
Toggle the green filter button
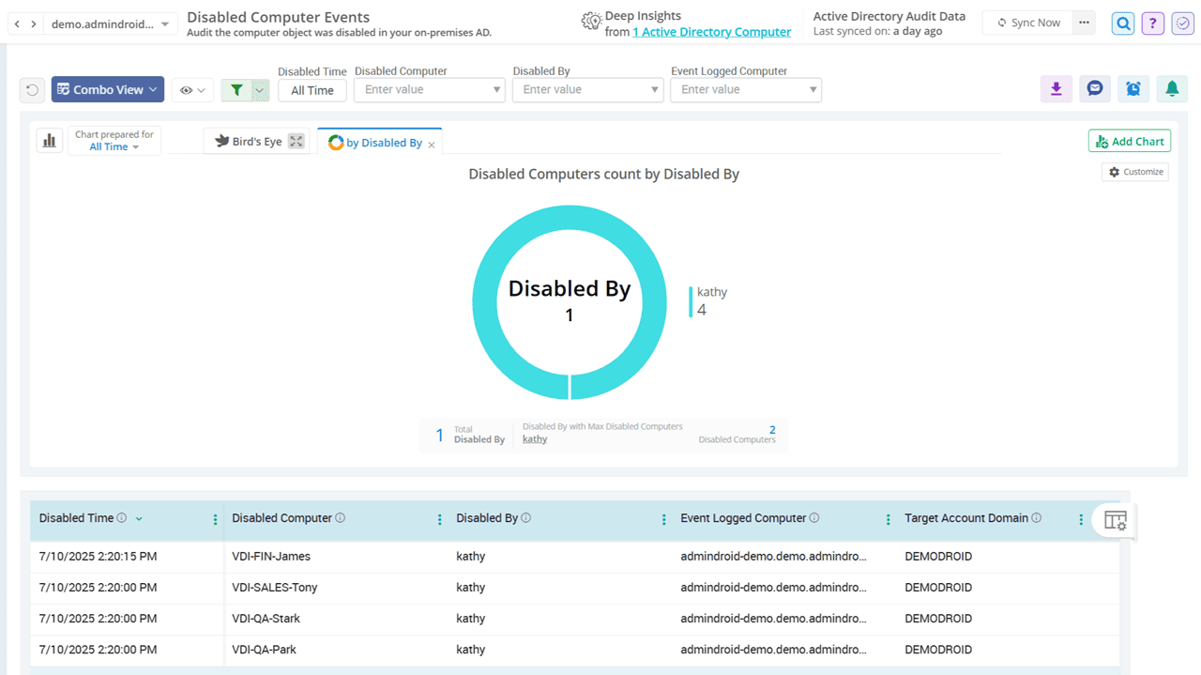click(237, 90)
